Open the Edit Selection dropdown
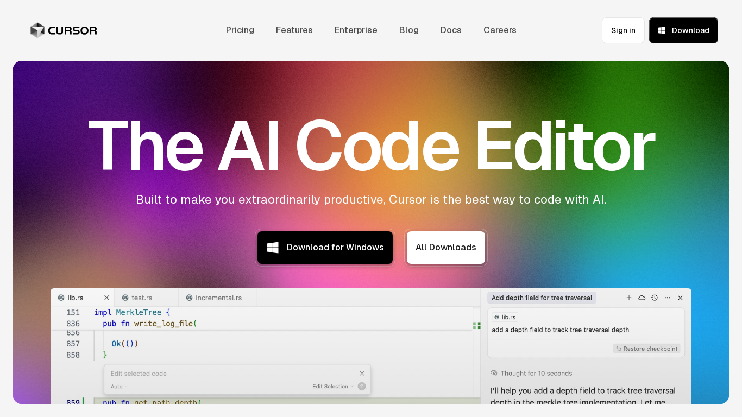 tap(333, 387)
